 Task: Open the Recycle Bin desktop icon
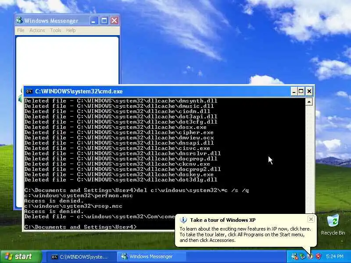(333, 224)
